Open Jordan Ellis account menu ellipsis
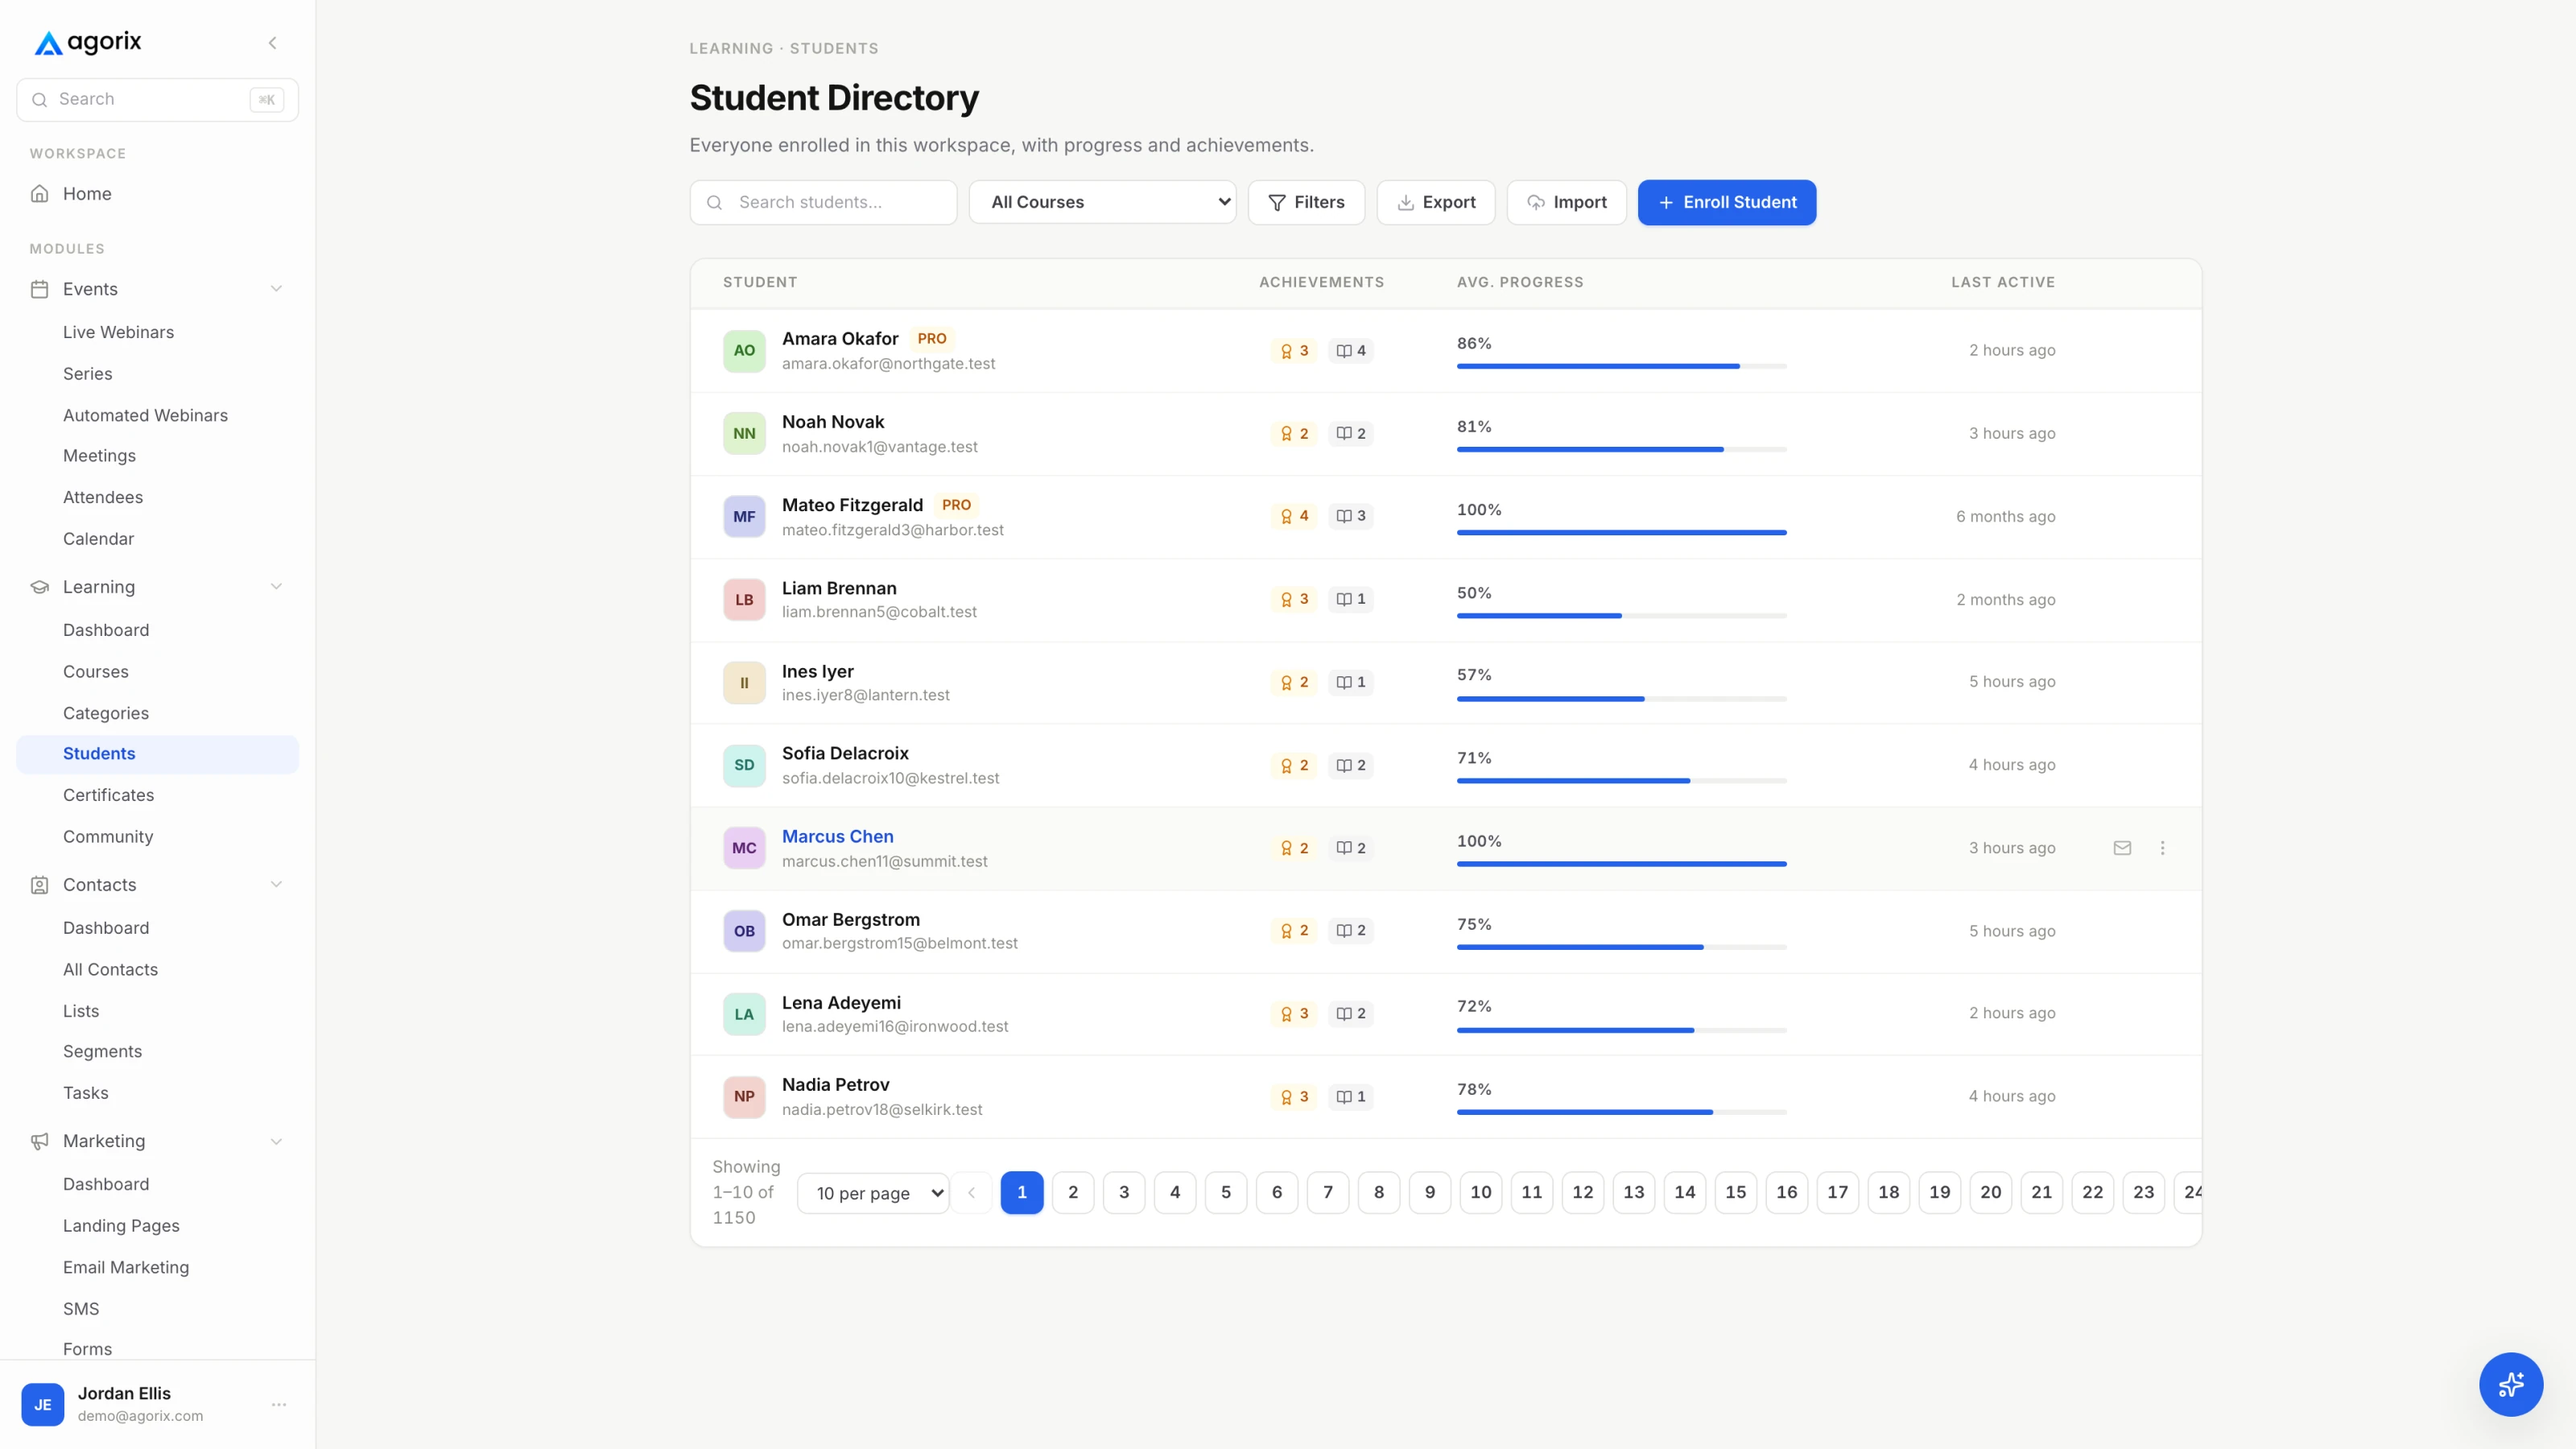 [279, 1404]
